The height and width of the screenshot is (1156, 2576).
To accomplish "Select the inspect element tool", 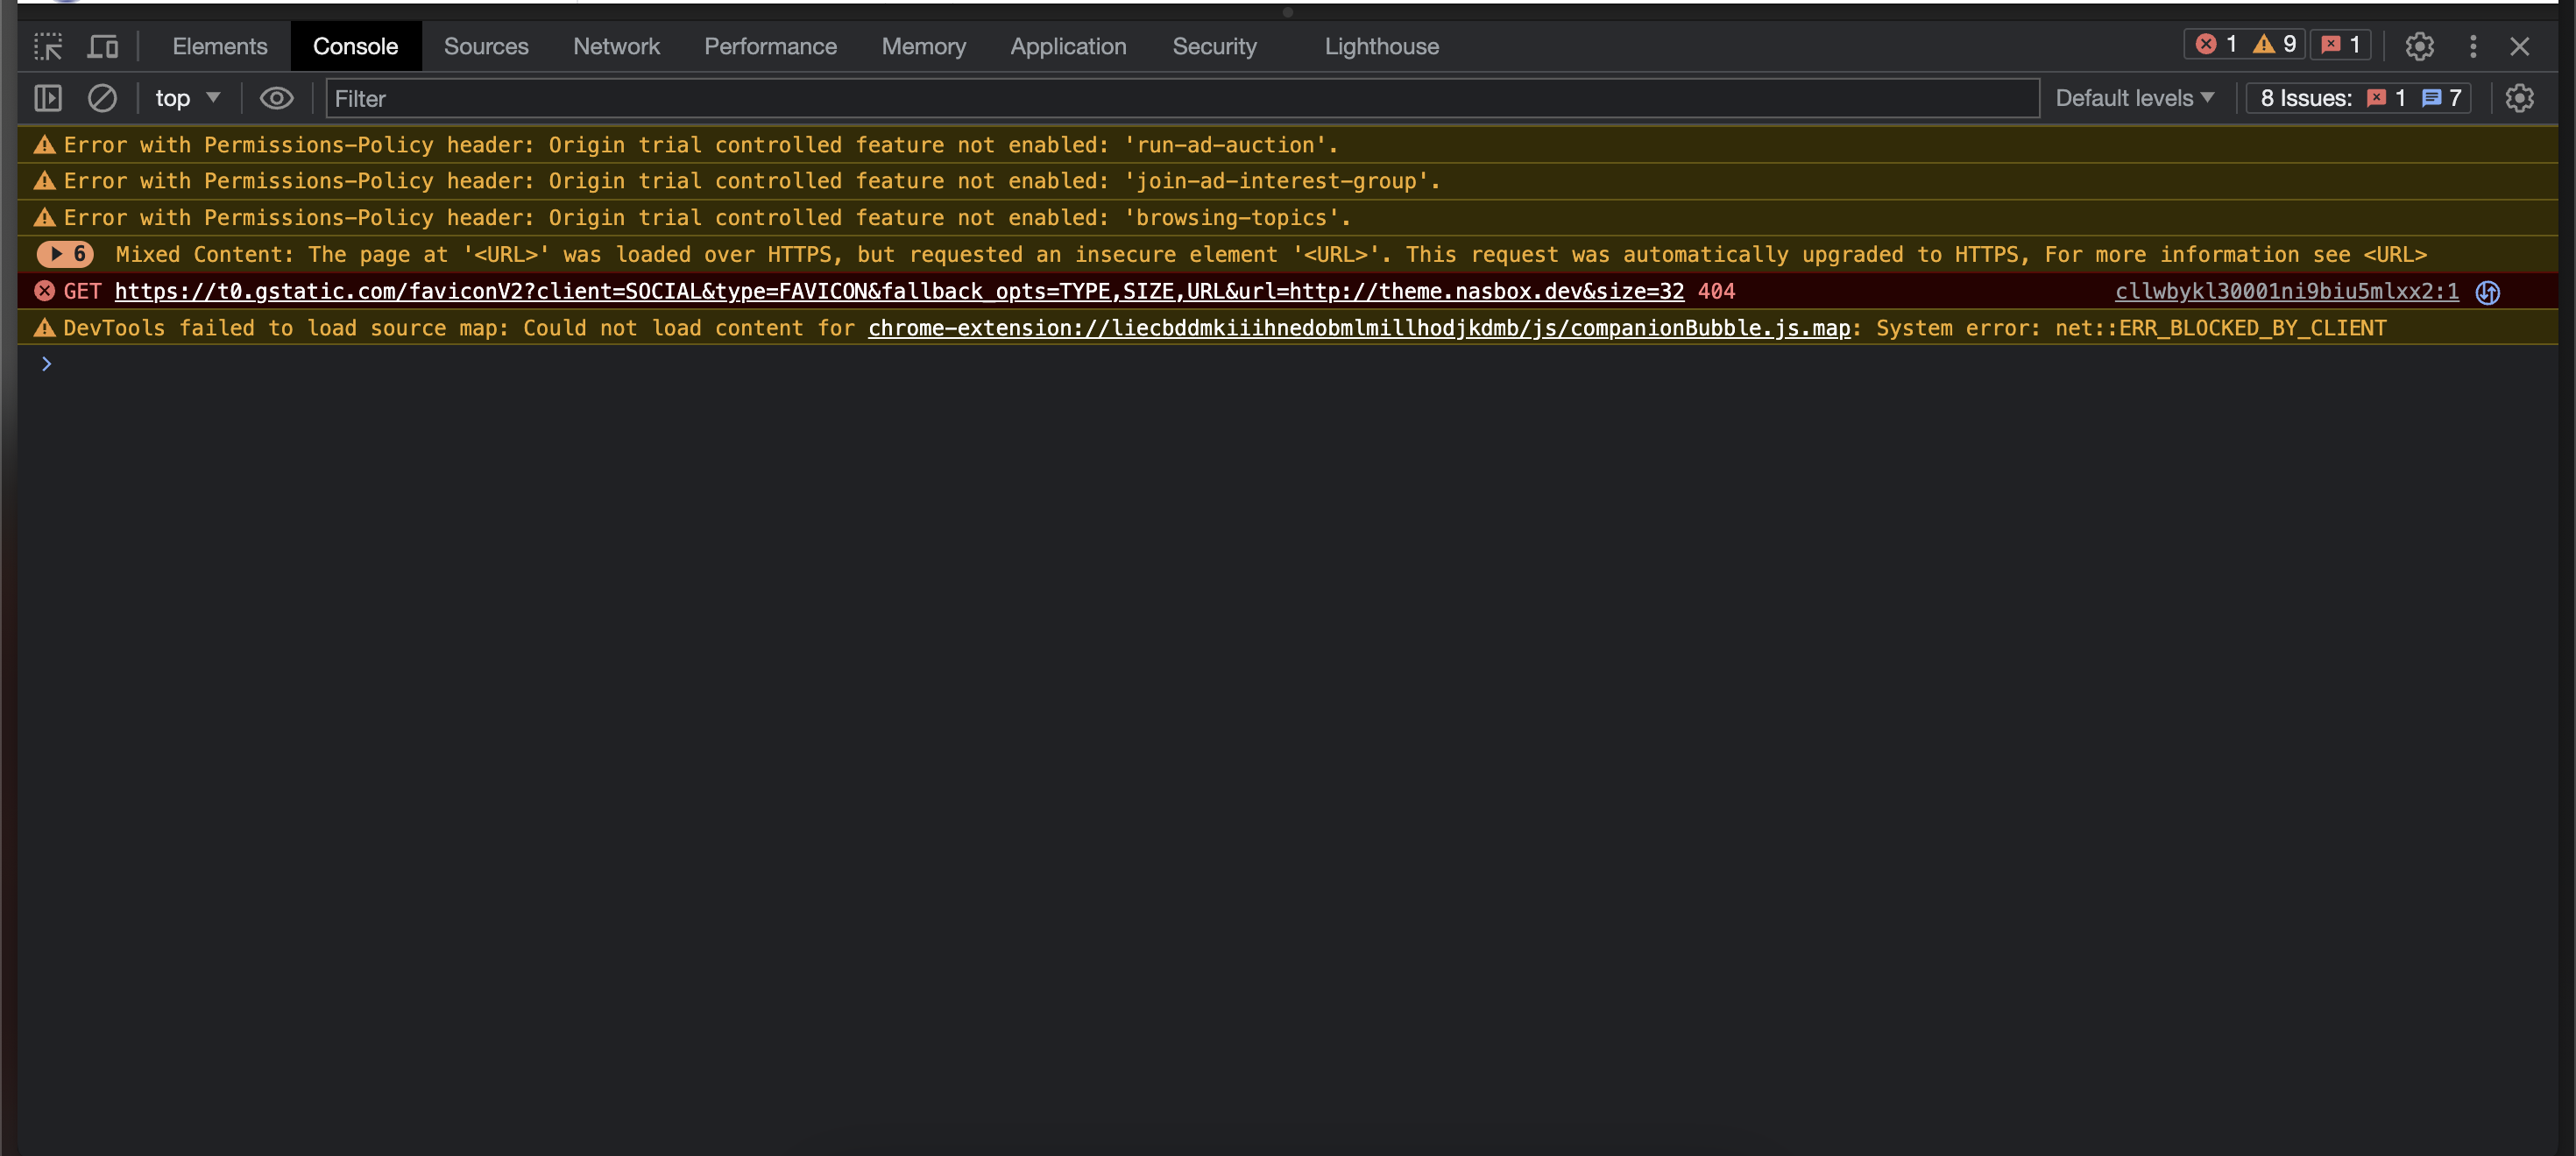I will pyautogui.click(x=47, y=46).
